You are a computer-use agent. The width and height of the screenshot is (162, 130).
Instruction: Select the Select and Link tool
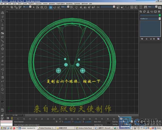12,7
